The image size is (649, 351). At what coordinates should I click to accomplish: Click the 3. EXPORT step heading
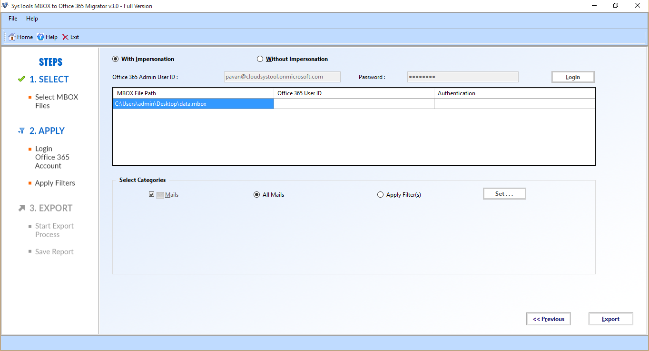51,208
